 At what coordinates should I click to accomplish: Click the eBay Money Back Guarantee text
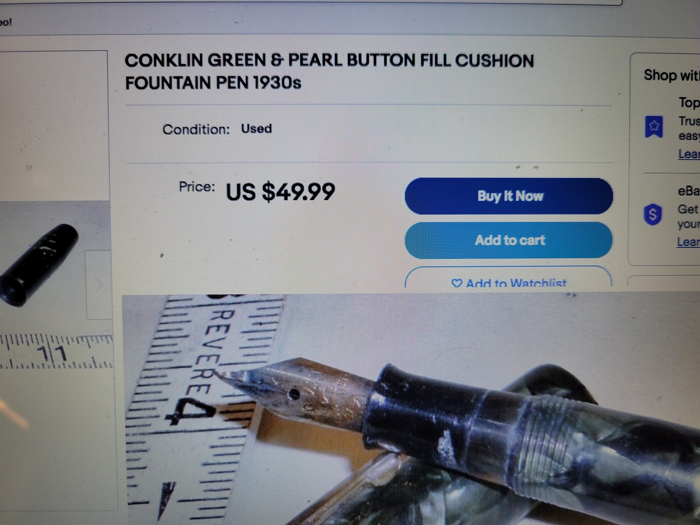click(689, 191)
